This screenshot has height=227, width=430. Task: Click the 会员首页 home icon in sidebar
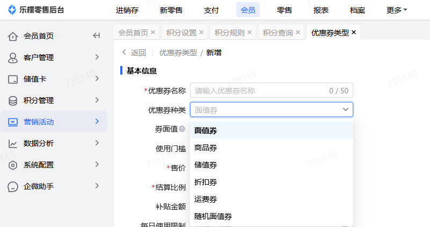(13, 36)
